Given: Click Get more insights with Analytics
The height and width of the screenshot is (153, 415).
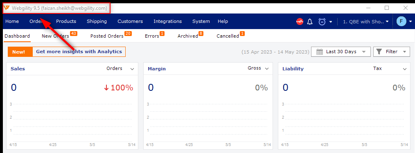Looking at the screenshot, I should point(79,52).
